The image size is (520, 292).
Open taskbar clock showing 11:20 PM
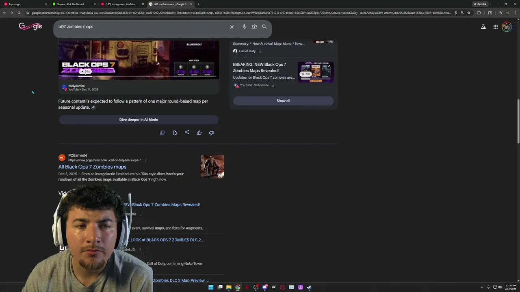tap(511, 287)
